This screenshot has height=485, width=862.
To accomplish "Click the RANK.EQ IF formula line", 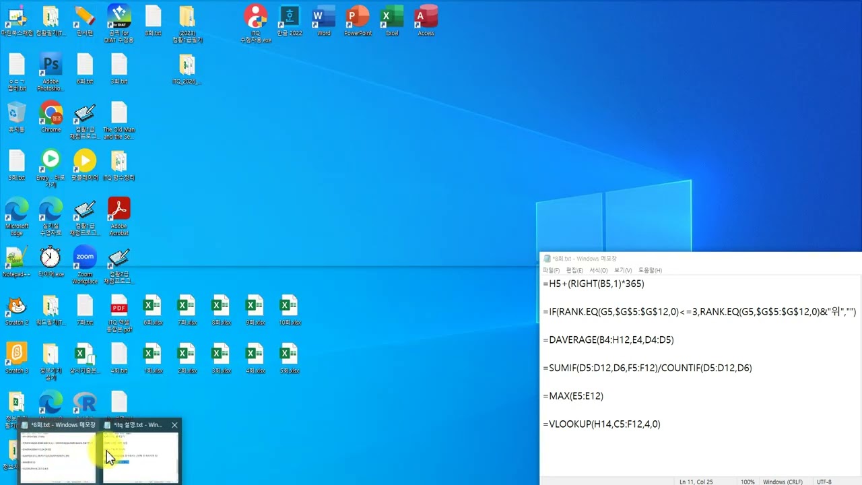I will (699, 312).
